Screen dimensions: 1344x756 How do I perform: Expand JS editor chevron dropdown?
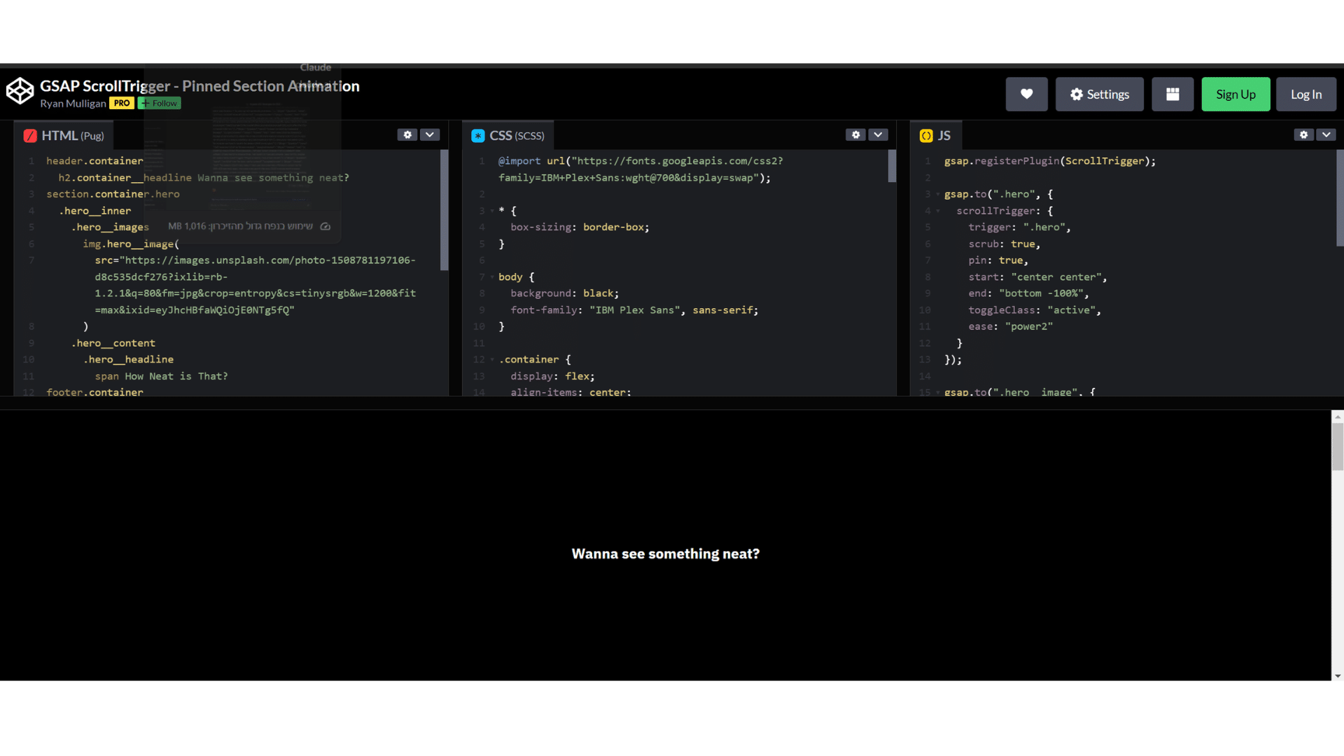(1326, 135)
